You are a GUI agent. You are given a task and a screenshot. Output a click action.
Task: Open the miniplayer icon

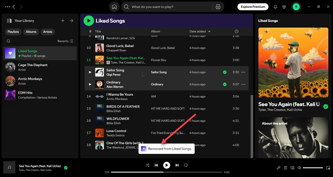[328, 168]
